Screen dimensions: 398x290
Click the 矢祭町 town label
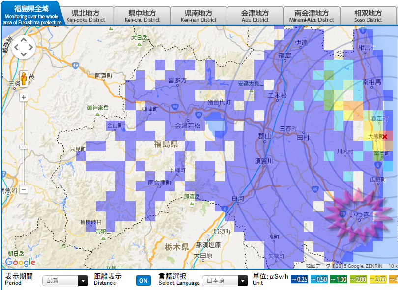[276, 256]
